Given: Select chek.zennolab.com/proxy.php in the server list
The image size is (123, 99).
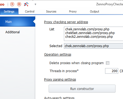Looking at the screenshot, I should pyautogui.click(x=87, y=29).
